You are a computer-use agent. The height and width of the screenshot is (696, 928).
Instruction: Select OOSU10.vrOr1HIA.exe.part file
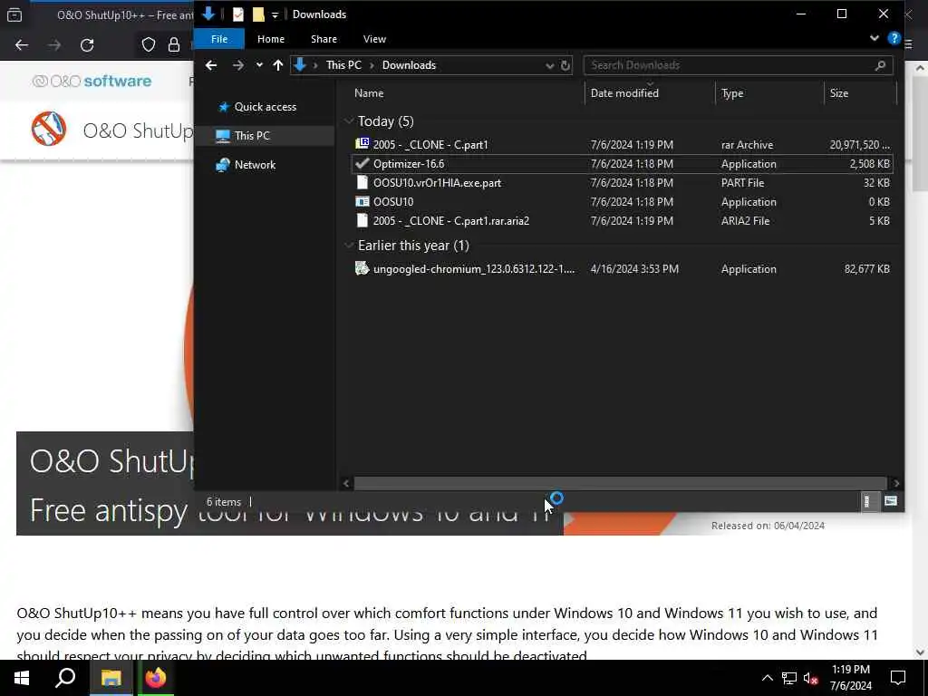pos(622,183)
